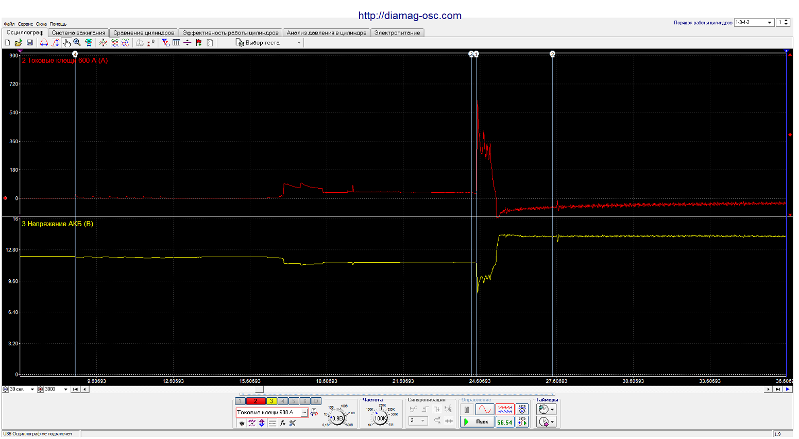Image resolution: width=799 pixels, height=439 pixels.
Task: Click the Пуск start button
Action: pyautogui.click(x=477, y=422)
